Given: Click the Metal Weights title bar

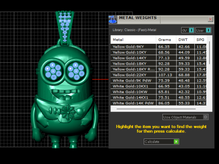Looking at the screenshot, I should (x=162, y=20).
